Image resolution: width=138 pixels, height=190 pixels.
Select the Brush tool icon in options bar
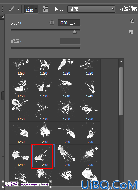pos(11,9)
